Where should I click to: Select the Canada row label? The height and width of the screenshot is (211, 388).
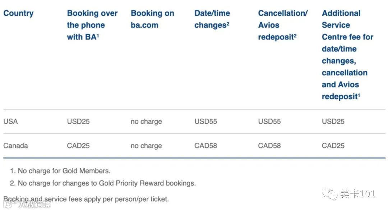[15, 146]
